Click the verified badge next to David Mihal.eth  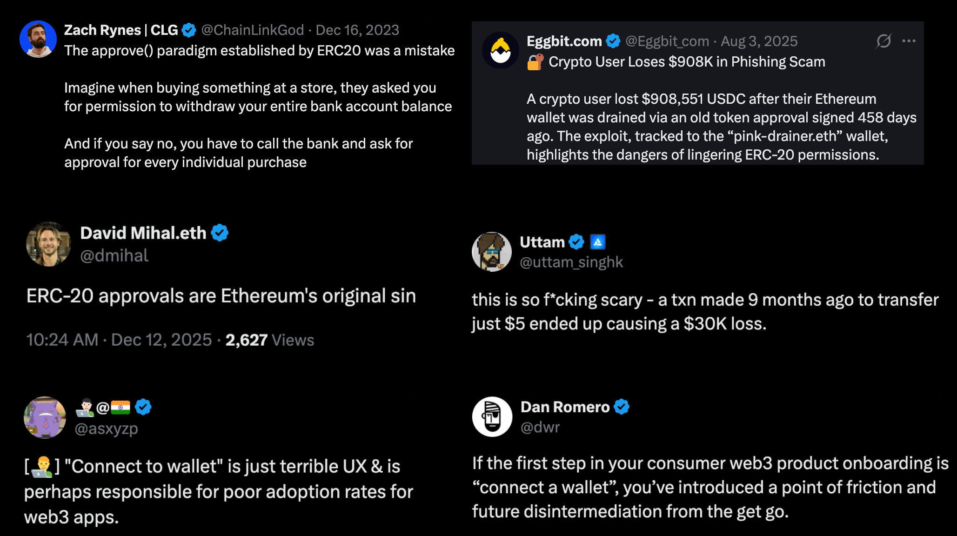221,233
